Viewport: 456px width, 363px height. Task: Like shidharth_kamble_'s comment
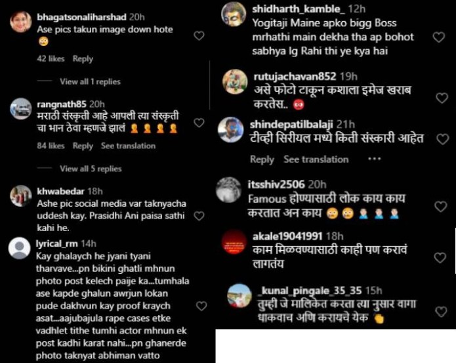tap(439, 37)
